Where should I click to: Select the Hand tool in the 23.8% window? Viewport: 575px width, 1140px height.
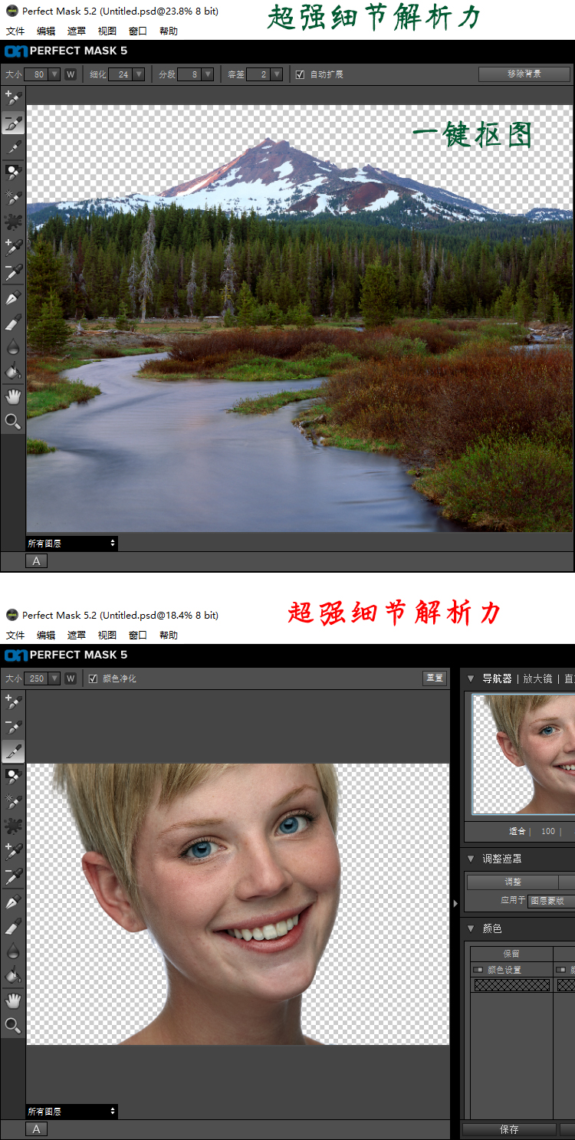tap(13, 396)
